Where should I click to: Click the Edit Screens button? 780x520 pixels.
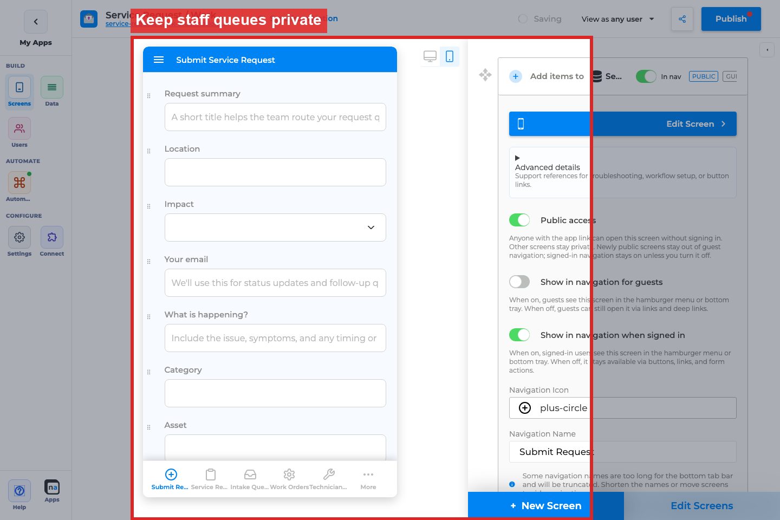click(702, 506)
